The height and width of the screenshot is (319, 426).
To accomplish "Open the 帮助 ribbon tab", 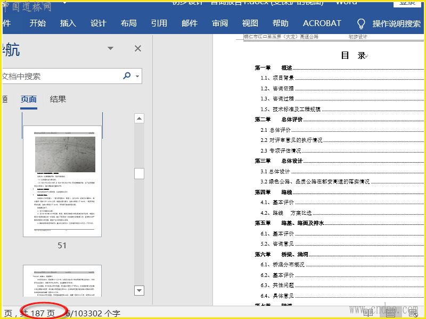I will pos(281,23).
